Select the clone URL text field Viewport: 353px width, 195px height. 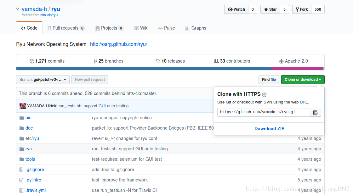tap(264, 112)
